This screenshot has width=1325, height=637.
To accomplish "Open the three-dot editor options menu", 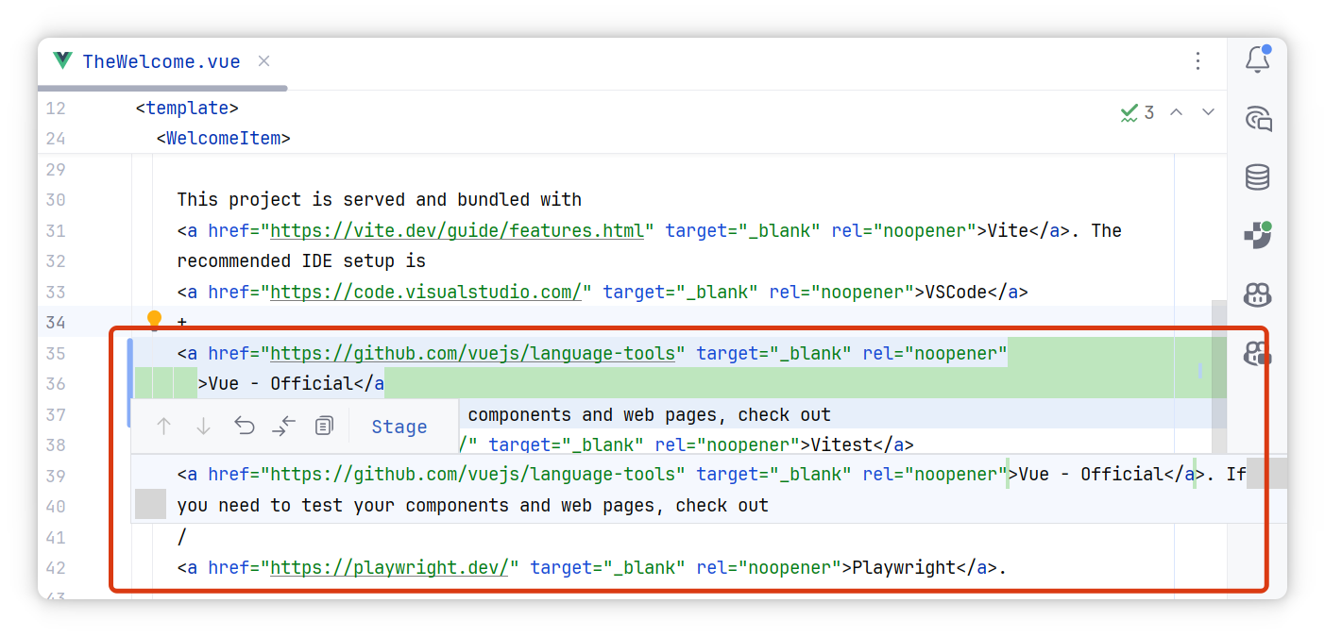I will coord(1198,60).
